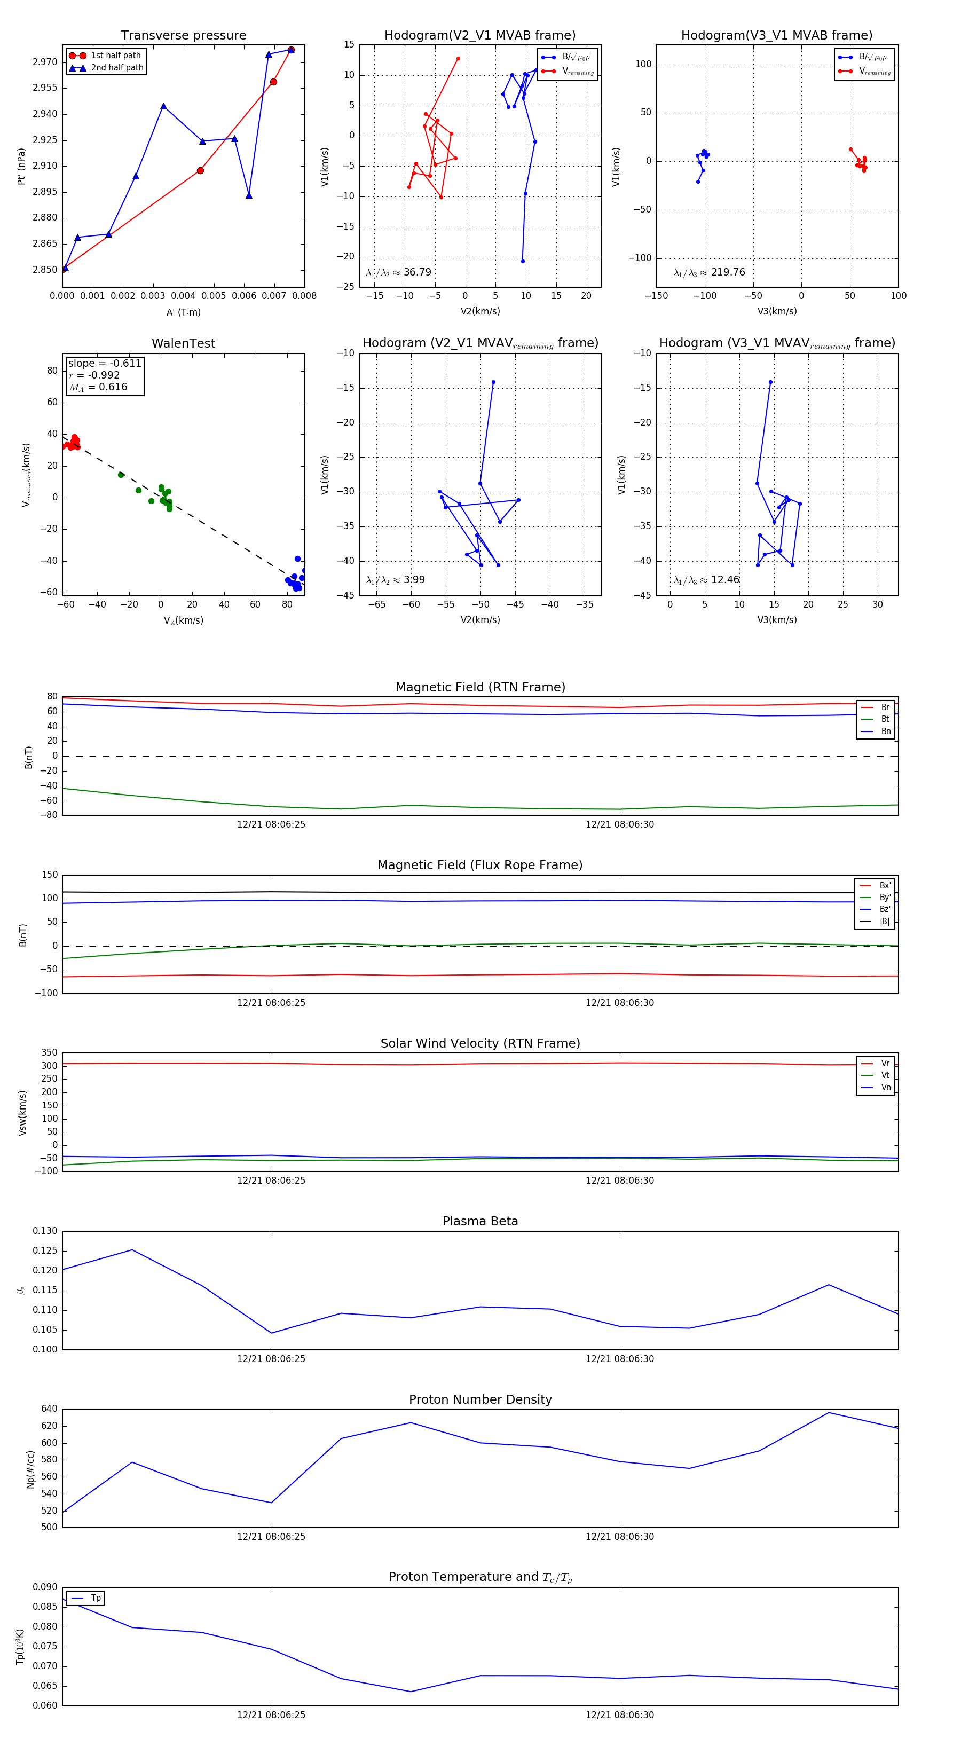The image size is (961, 1762).
Task: Click the red V remaining legend marker in V3_V1 MVAB hodogram
Action: (x=845, y=71)
